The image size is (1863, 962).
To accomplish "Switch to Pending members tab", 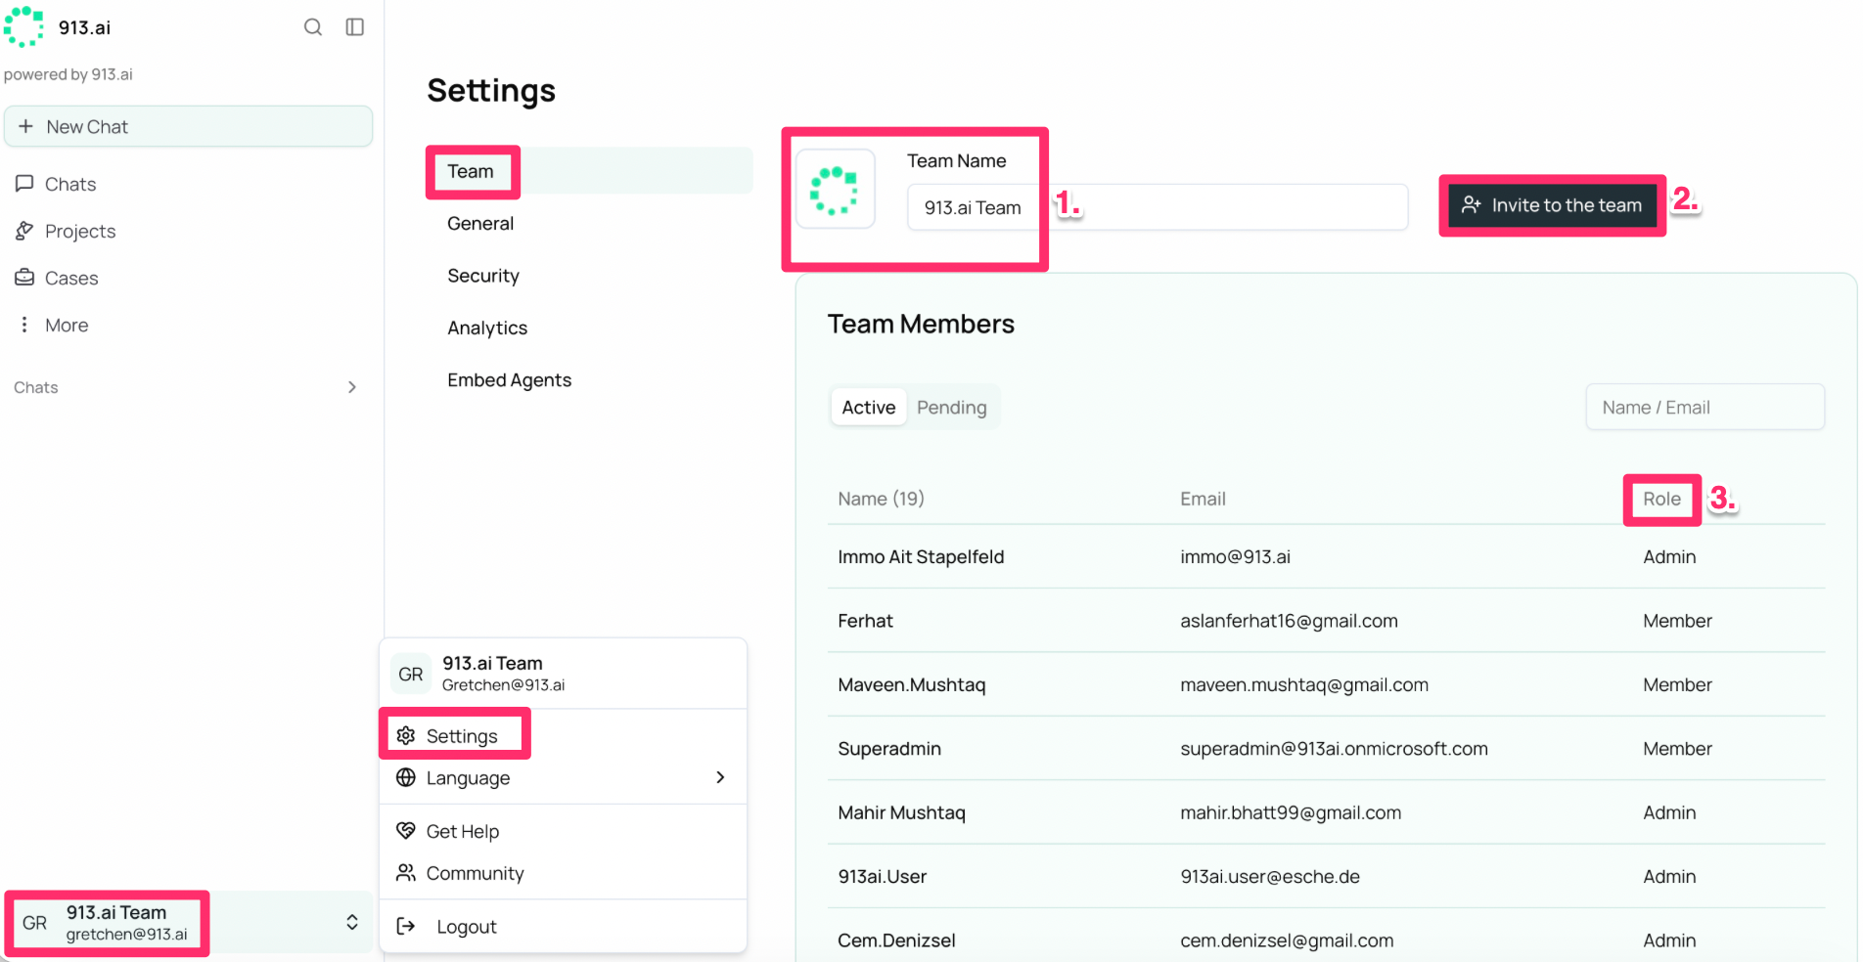I will click(951, 408).
